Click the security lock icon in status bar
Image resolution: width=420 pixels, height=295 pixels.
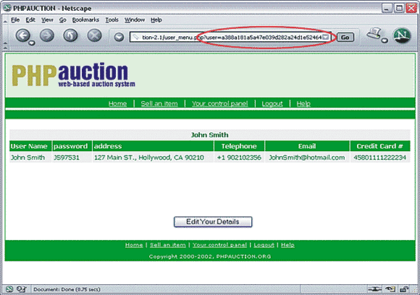click(x=403, y=288)
